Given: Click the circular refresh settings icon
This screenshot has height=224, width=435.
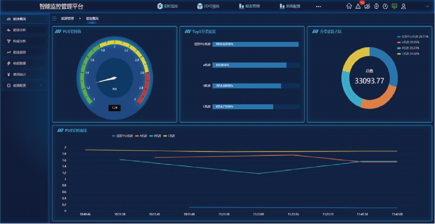Looking at the screenshot, I should (376, 6).
